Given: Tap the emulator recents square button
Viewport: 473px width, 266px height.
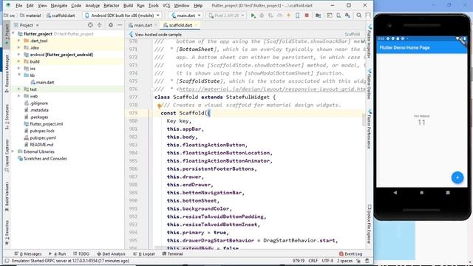Looking at the screenshot, I should [x=448, y=192].
